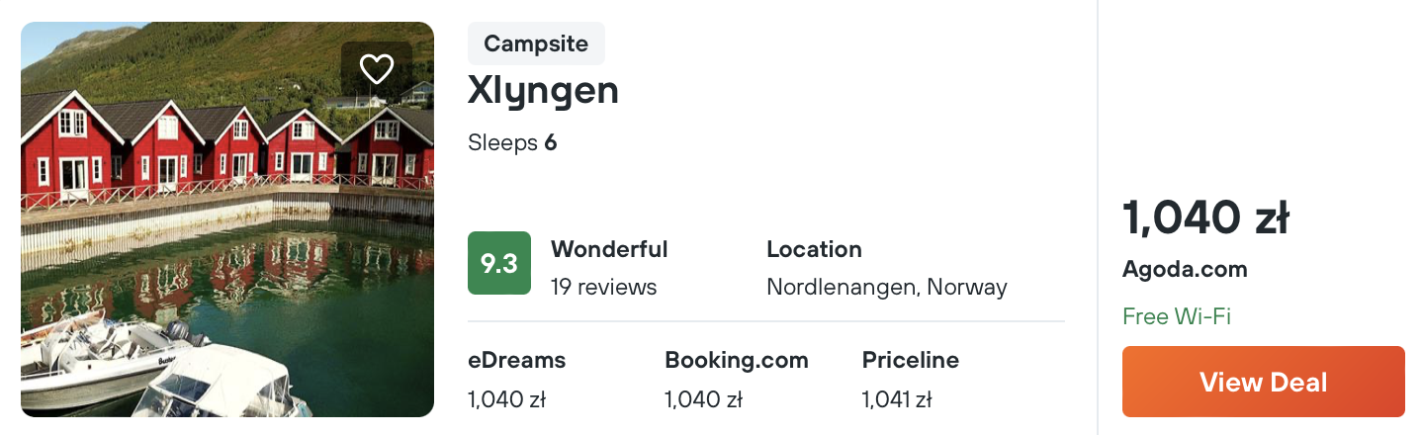The image size is (1422, 435).
Task: Choose the Booking.com 1,040 zł offer
Action: point(737,380)
